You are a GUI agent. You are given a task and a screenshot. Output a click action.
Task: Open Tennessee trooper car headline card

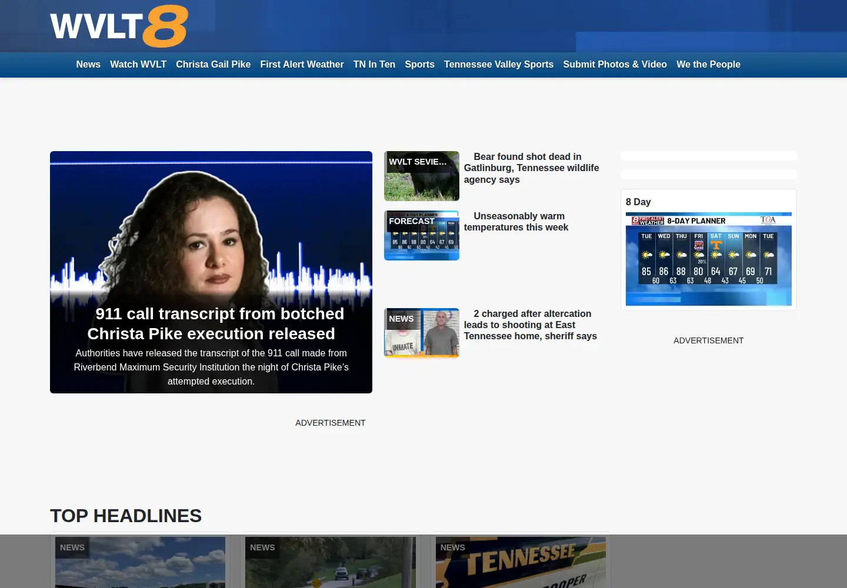(x=521, y=562)
